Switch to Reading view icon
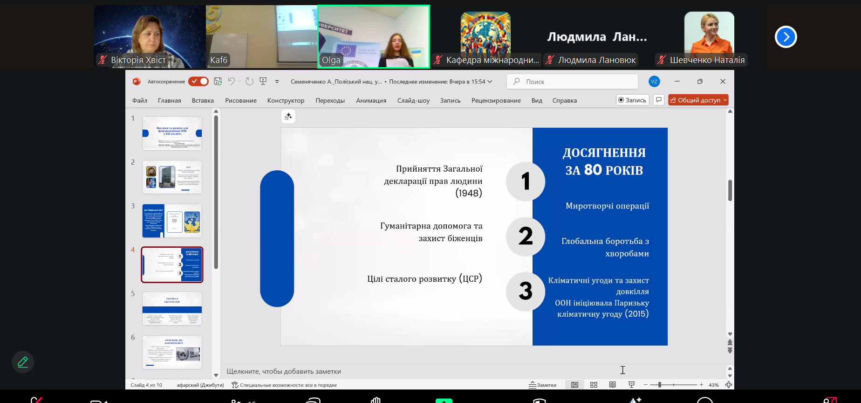 coord(612,385)
